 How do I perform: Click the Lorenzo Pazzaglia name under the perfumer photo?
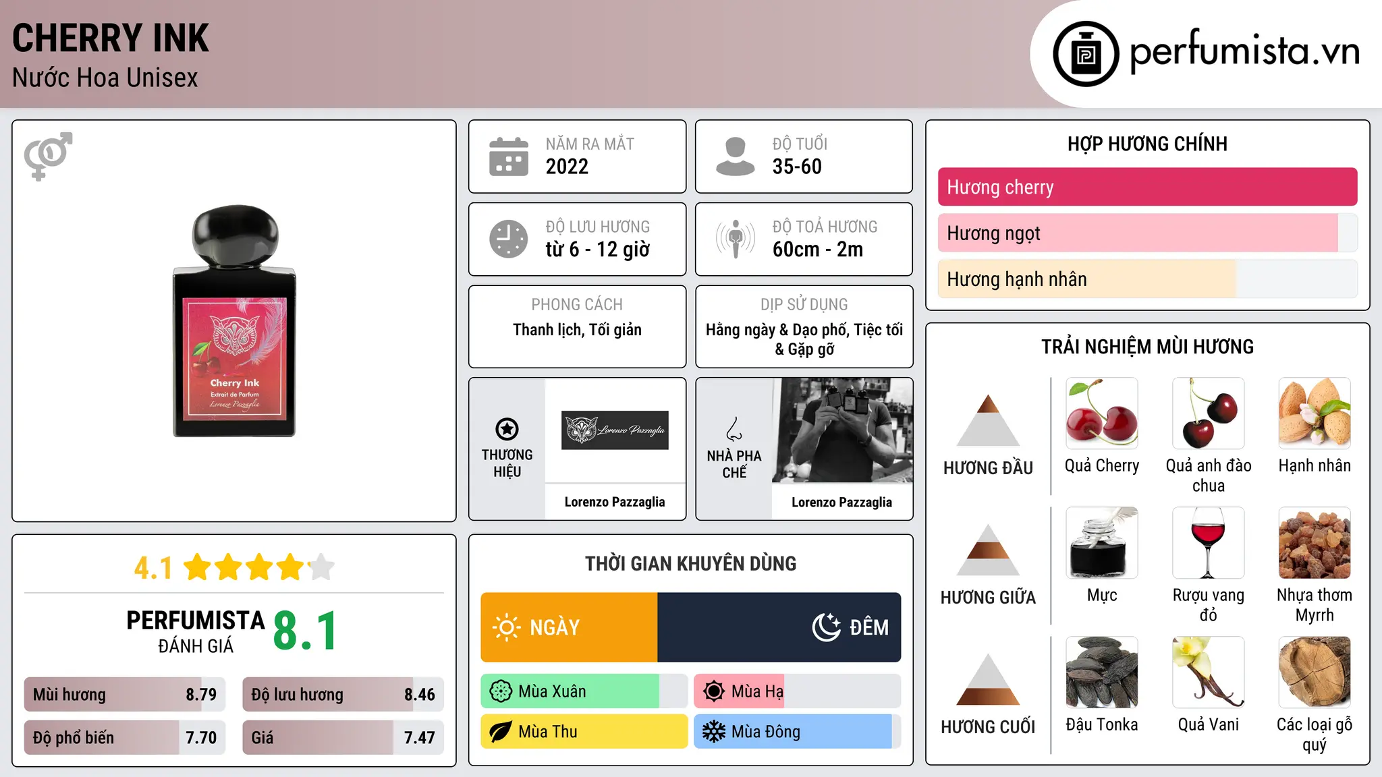[x=842, y=502]
